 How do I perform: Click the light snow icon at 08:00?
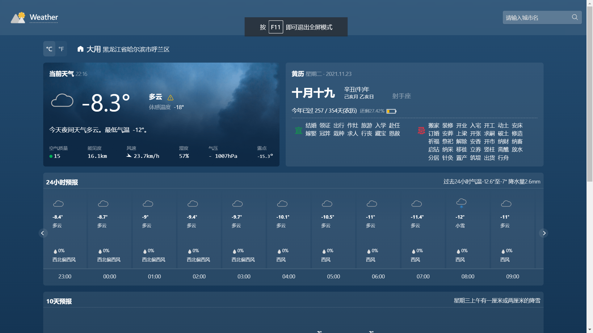(461, 203)
